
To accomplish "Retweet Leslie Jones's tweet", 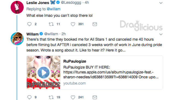I will pyautogui.click(x=51, y=24).
